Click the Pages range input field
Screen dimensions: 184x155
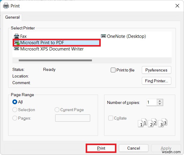[73, 118]
